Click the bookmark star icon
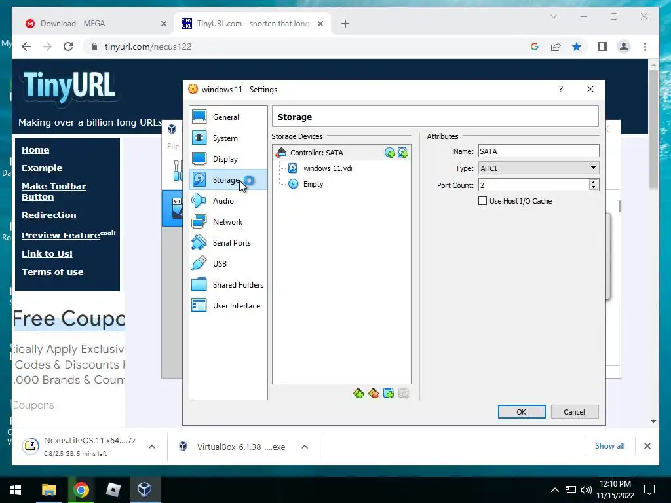 (577, 47)
